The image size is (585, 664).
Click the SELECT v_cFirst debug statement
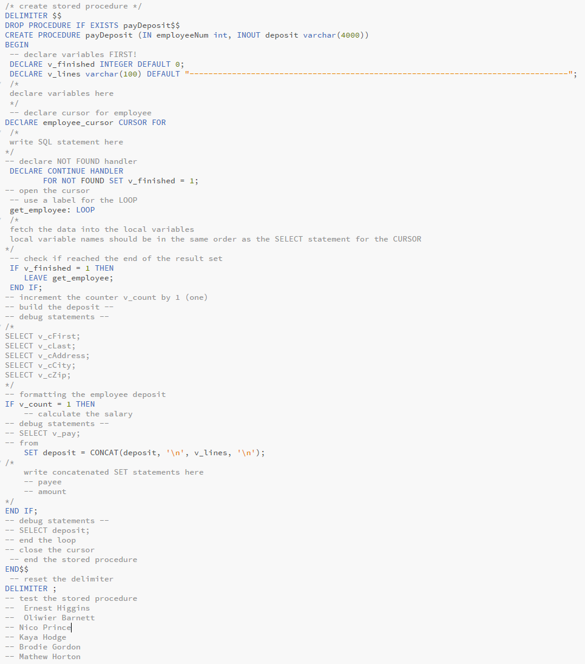[42, 336]
